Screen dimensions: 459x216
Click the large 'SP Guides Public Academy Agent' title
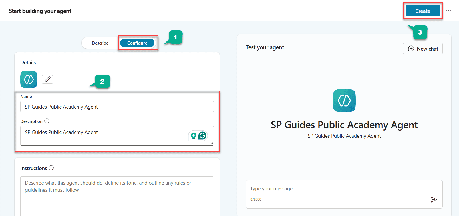click(x=344, y=125)
